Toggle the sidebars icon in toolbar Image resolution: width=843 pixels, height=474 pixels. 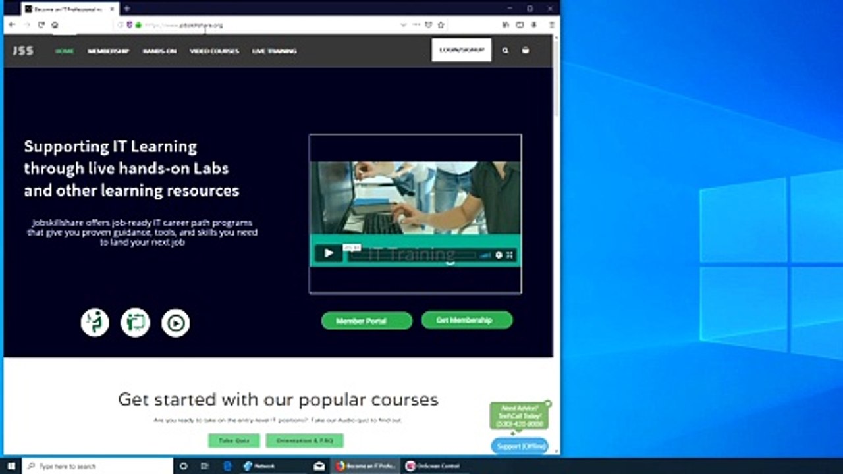click(520, 25)
